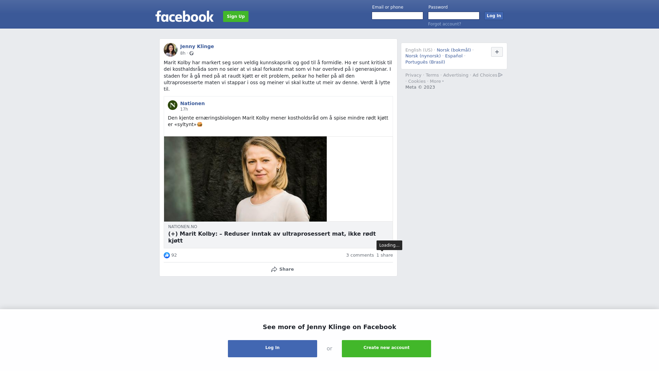Click the Create new account button
659x371 pixels.
coord(386,349)
